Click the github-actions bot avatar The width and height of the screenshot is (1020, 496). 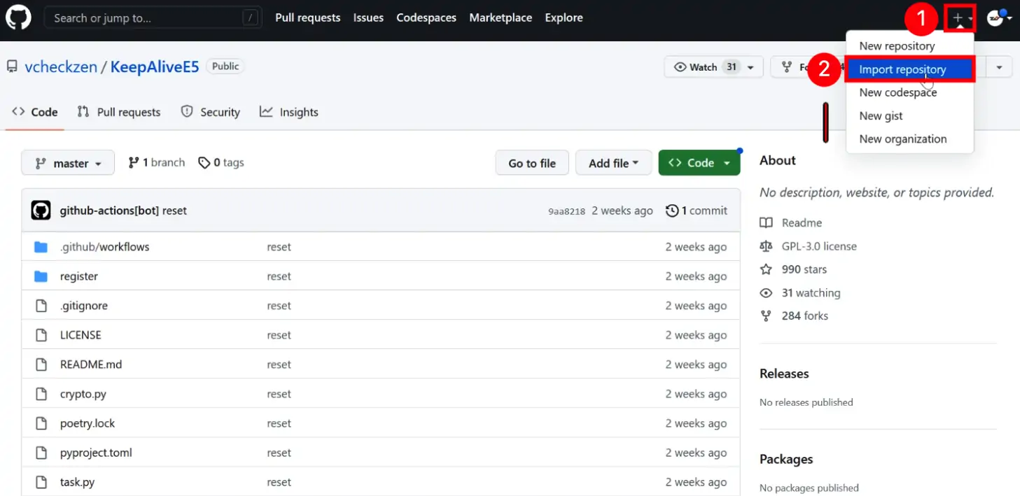(x=41, y=211)
